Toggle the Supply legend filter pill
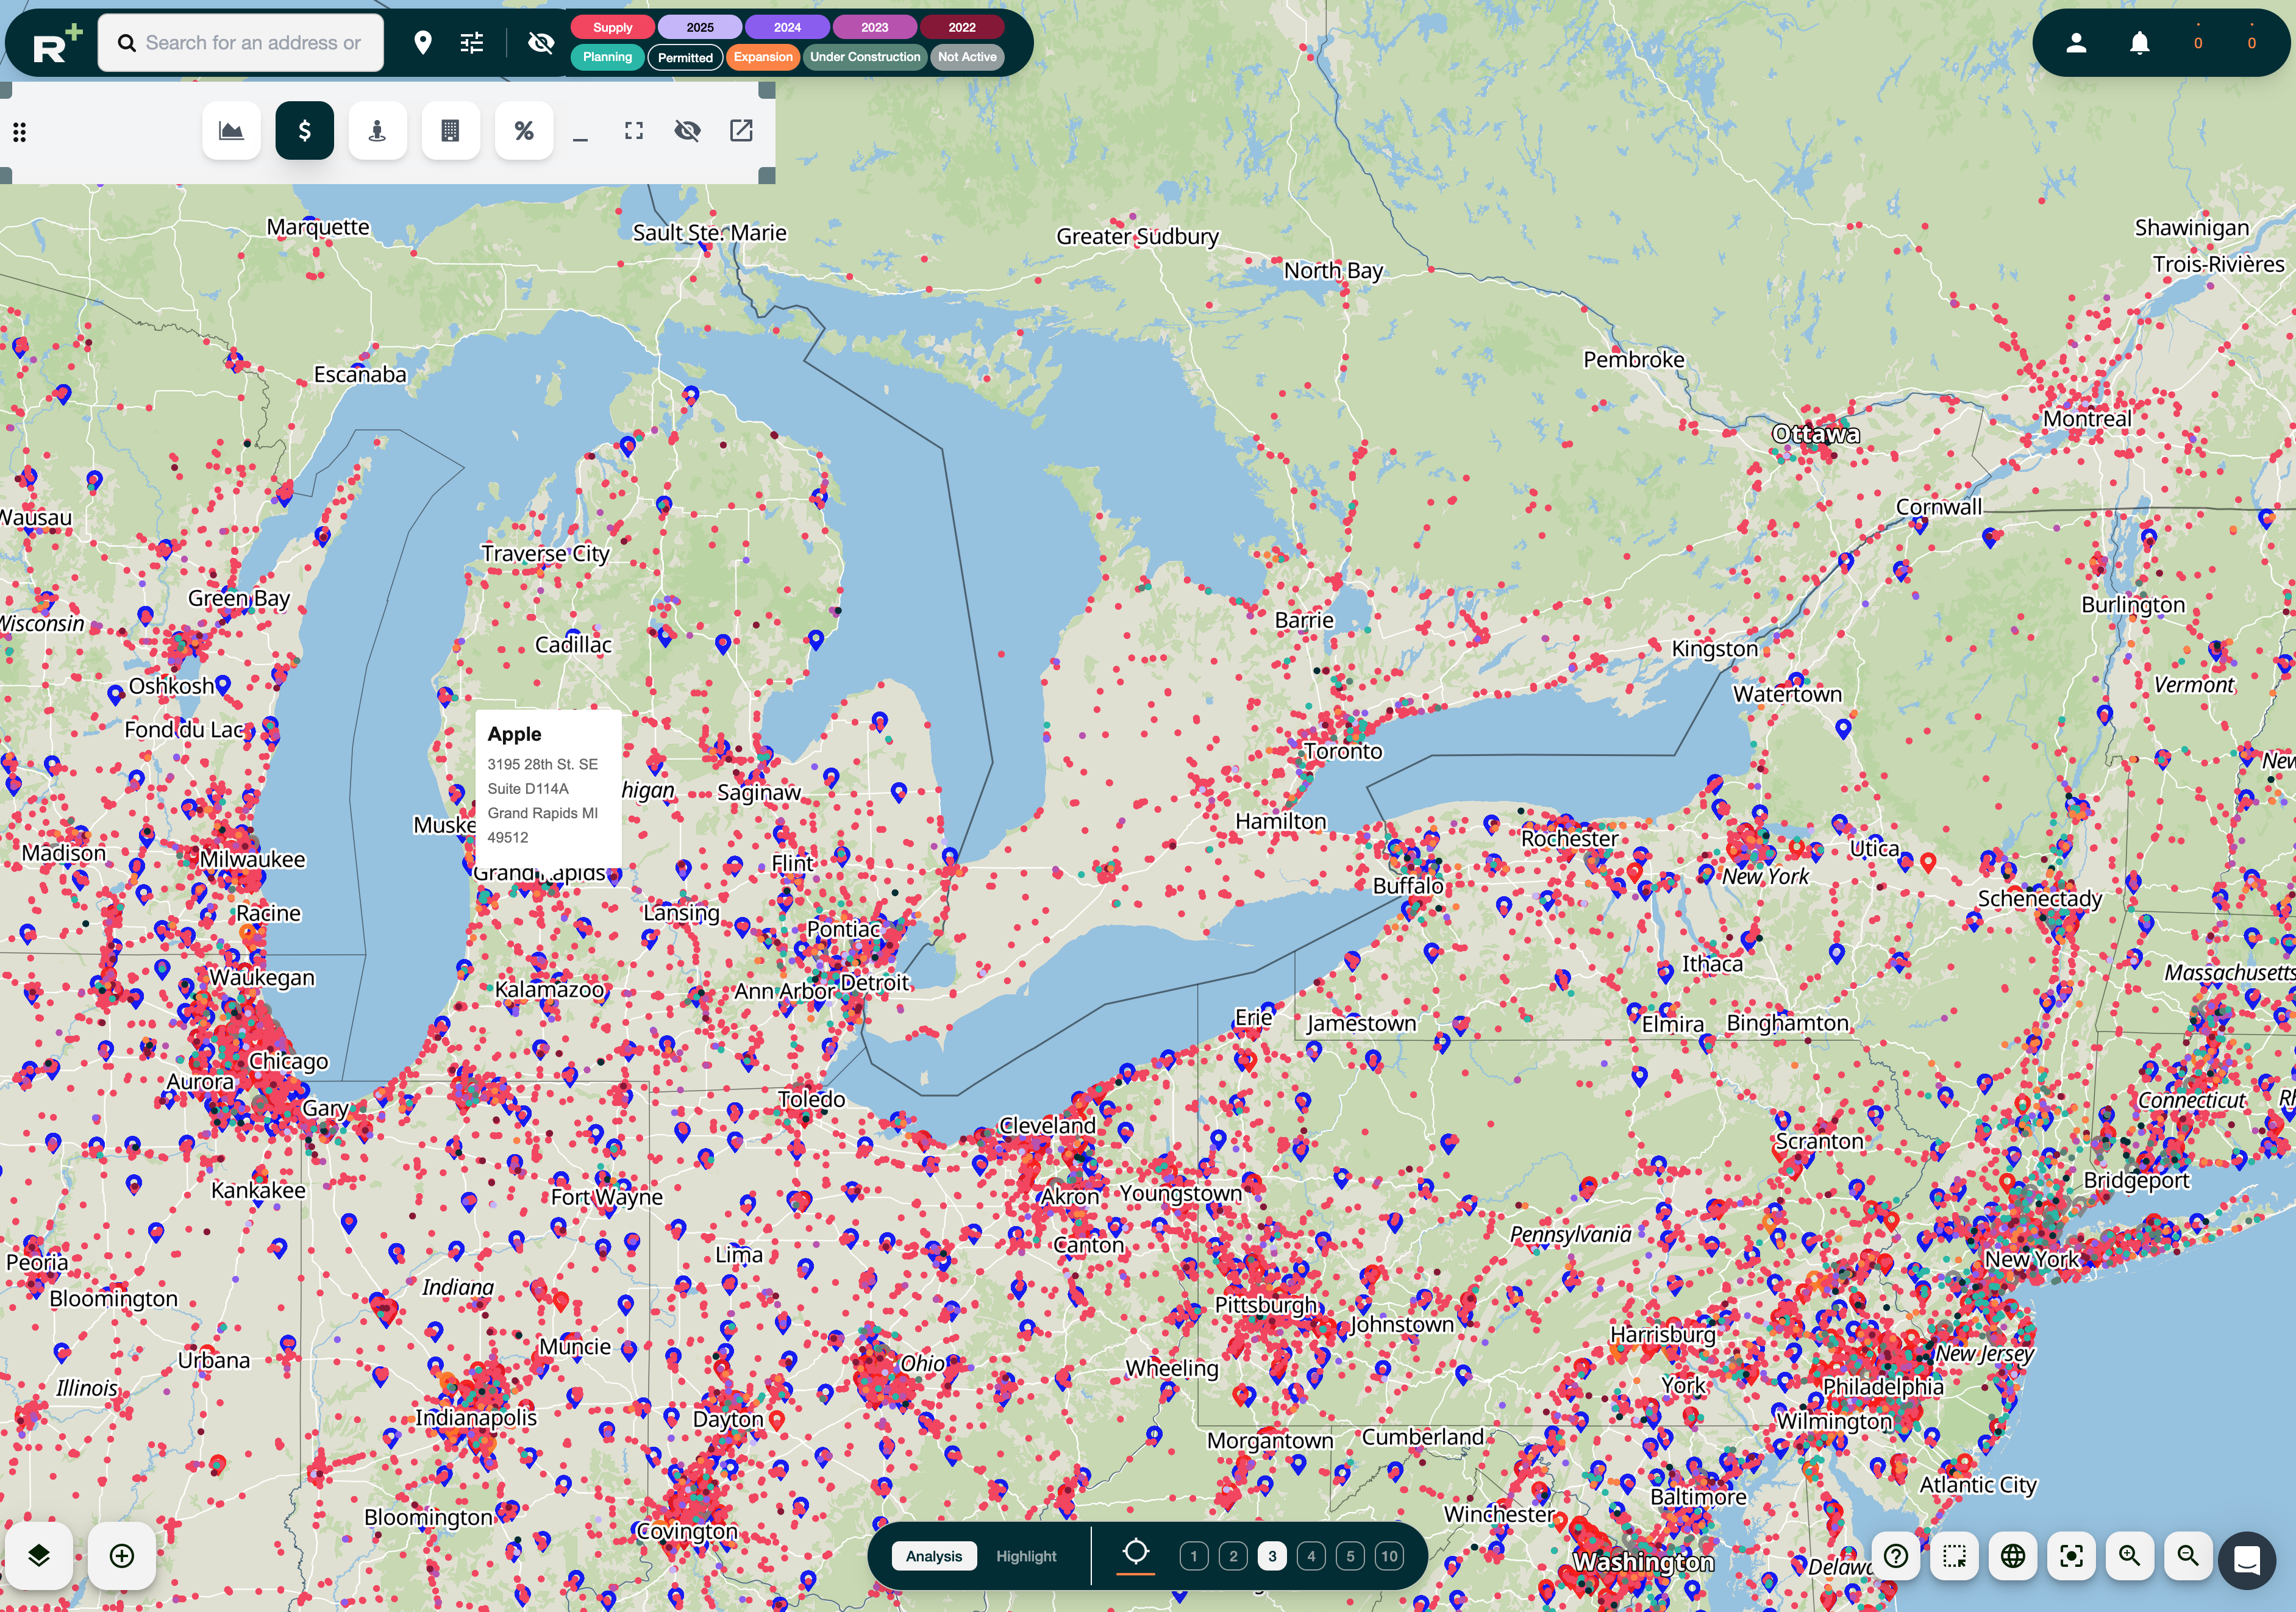This screenshot has width=2296, height=1612. 612,27
